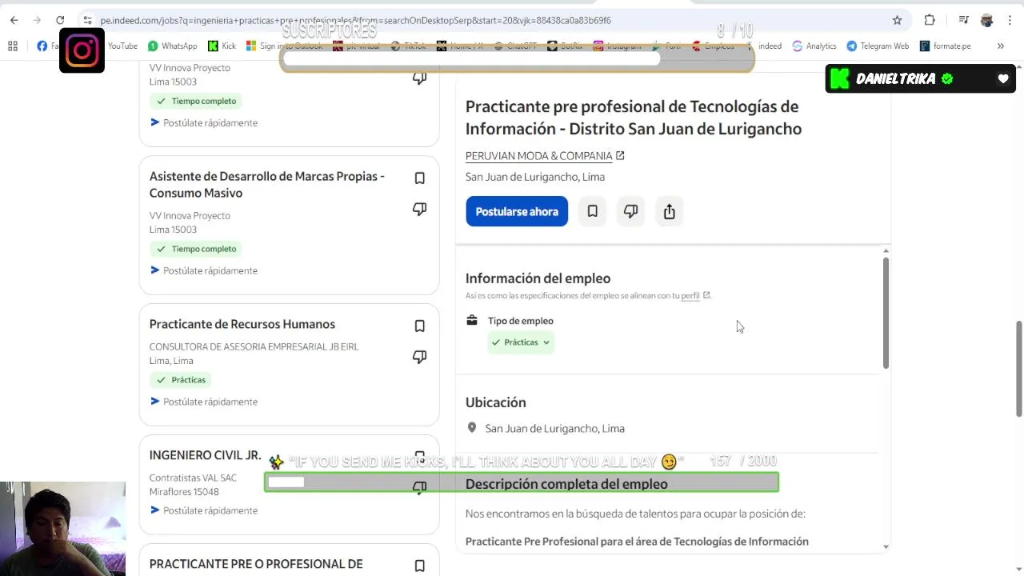Screen dimensions: 1024x576
Task: Open the apps grid in bookmarks bar
Action: click(x=13, y=46)
